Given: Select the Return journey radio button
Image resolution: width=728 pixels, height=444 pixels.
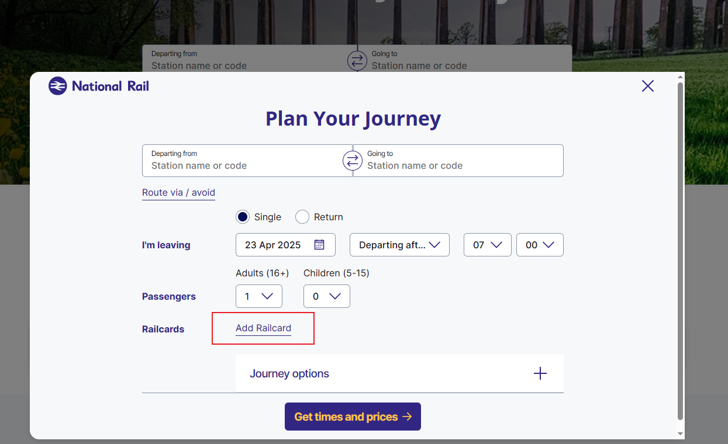Looking at the screenshot, I should pyautogui.click(x=302, y=217).
